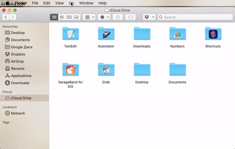Screen dimensions: 235x149
Task: Click the iCloud section header
Action: point(7,92)
